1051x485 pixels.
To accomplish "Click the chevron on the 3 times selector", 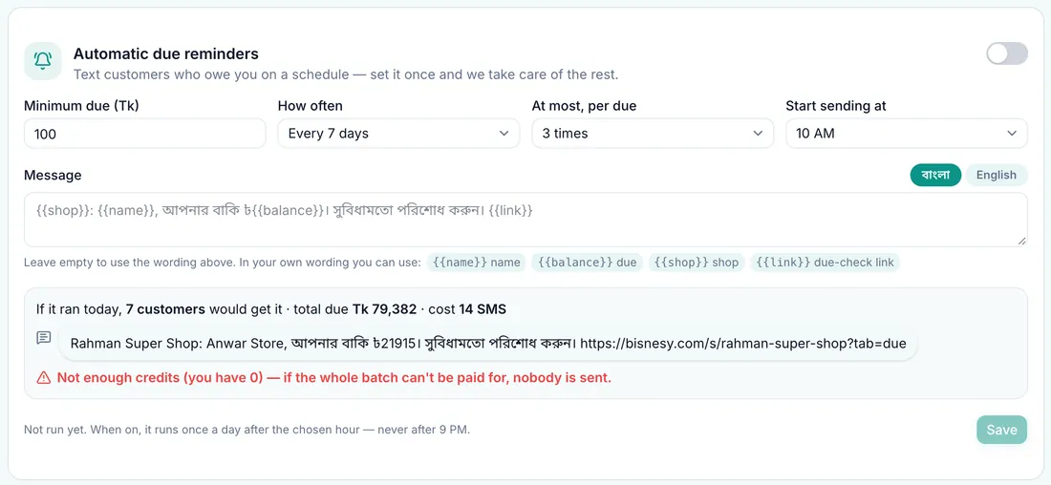I will [758, 134].
